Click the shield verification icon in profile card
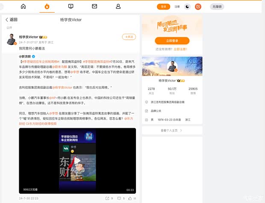Image resolution: width=265 pixels, height=203 pixels. coord(147,102)
